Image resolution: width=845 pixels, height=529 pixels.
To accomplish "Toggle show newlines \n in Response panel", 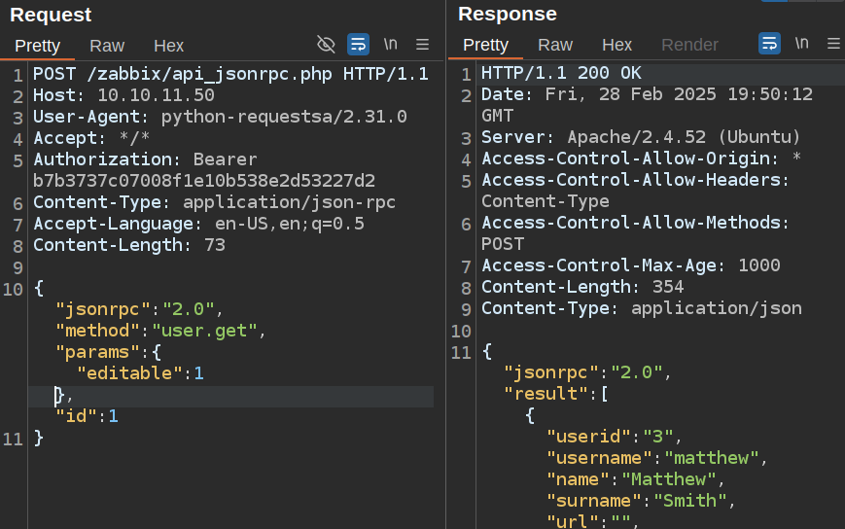I will [x=801, y=44].
